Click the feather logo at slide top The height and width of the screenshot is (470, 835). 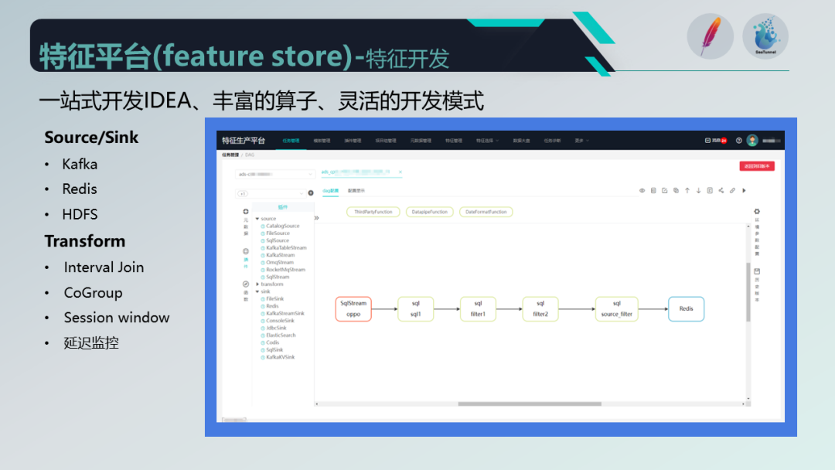[711, 36]
